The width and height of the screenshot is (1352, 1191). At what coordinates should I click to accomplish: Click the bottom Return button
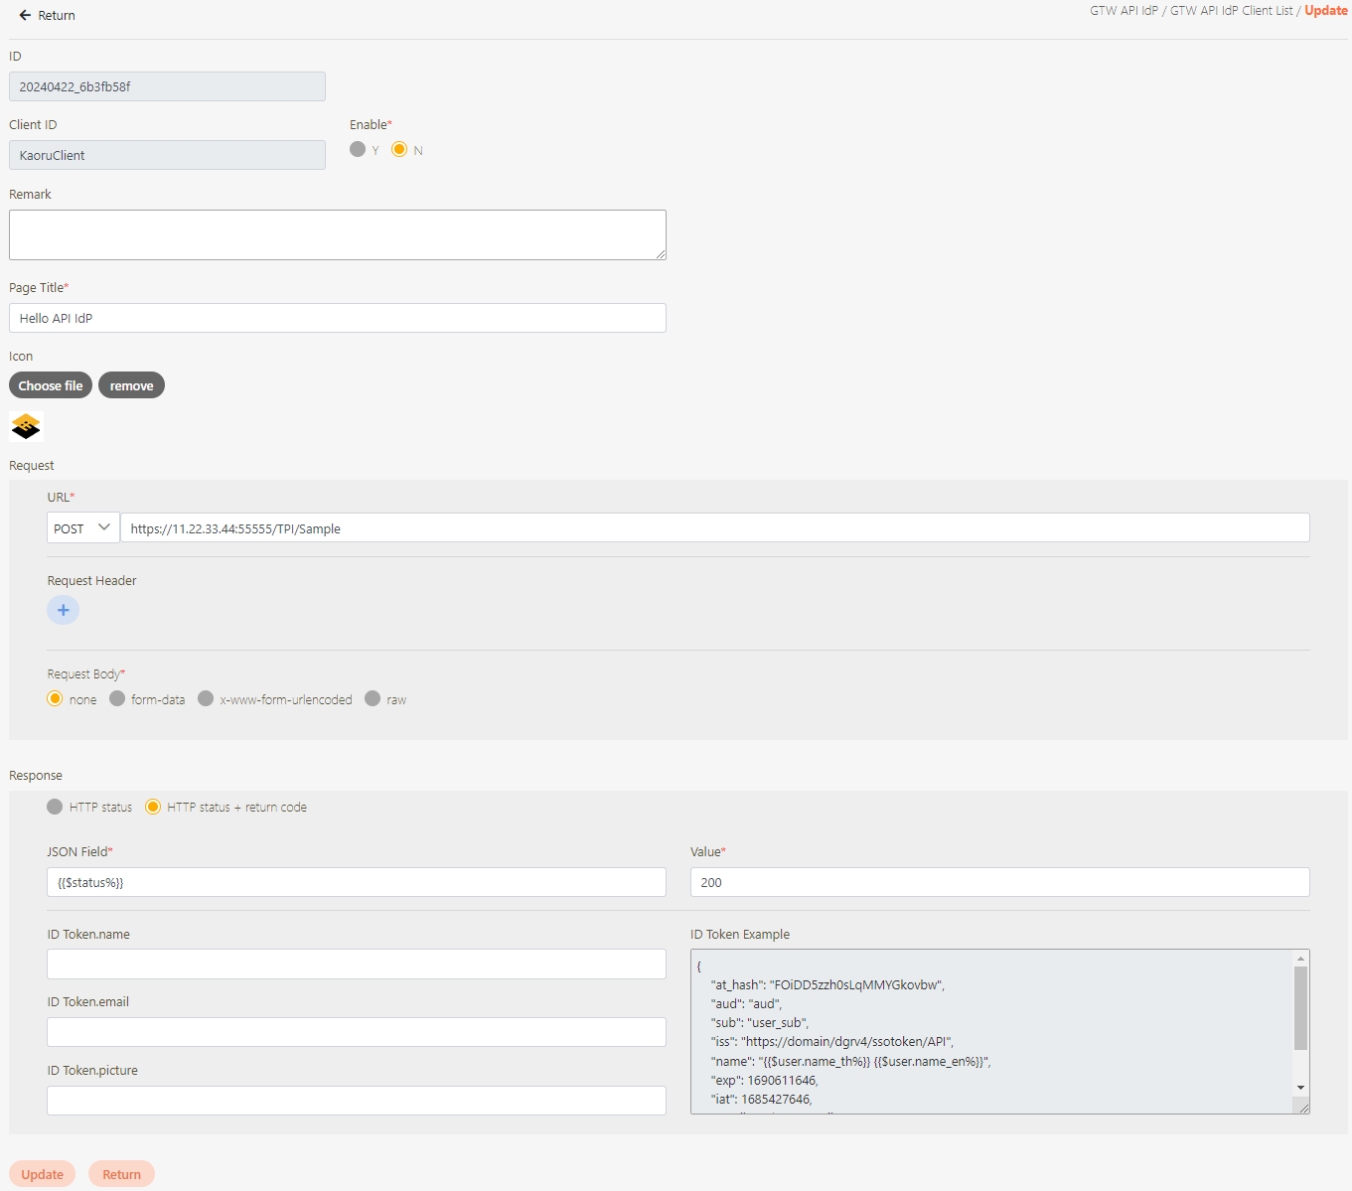click(x=121, y=1174)
